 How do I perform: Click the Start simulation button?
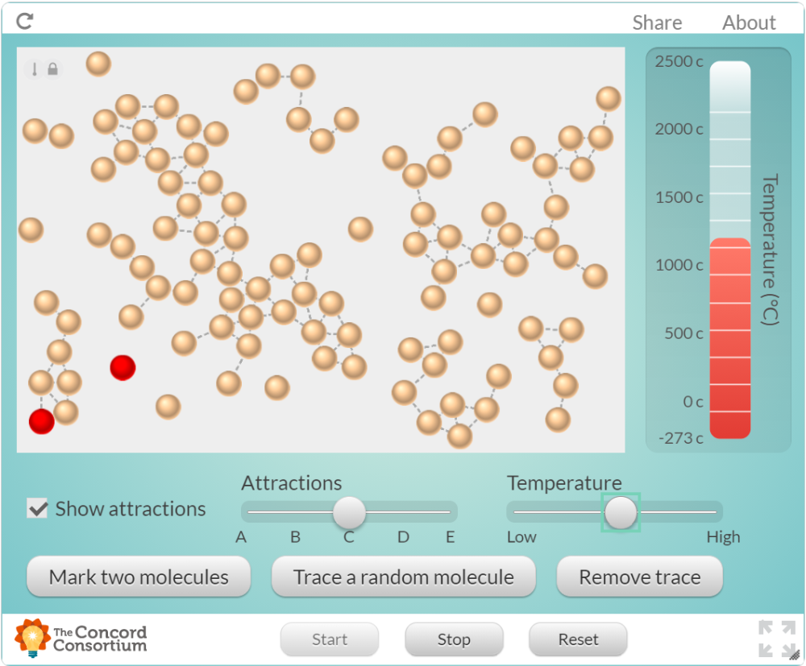click(x=330, y=639)
